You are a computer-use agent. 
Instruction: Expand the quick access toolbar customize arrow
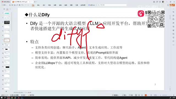point(28,5)
